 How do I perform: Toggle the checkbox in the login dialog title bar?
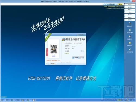(78, 35)
